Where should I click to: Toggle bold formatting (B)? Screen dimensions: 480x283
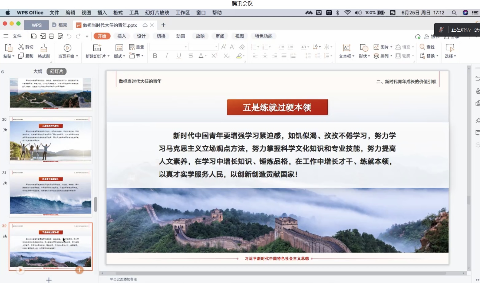(155, 56)
